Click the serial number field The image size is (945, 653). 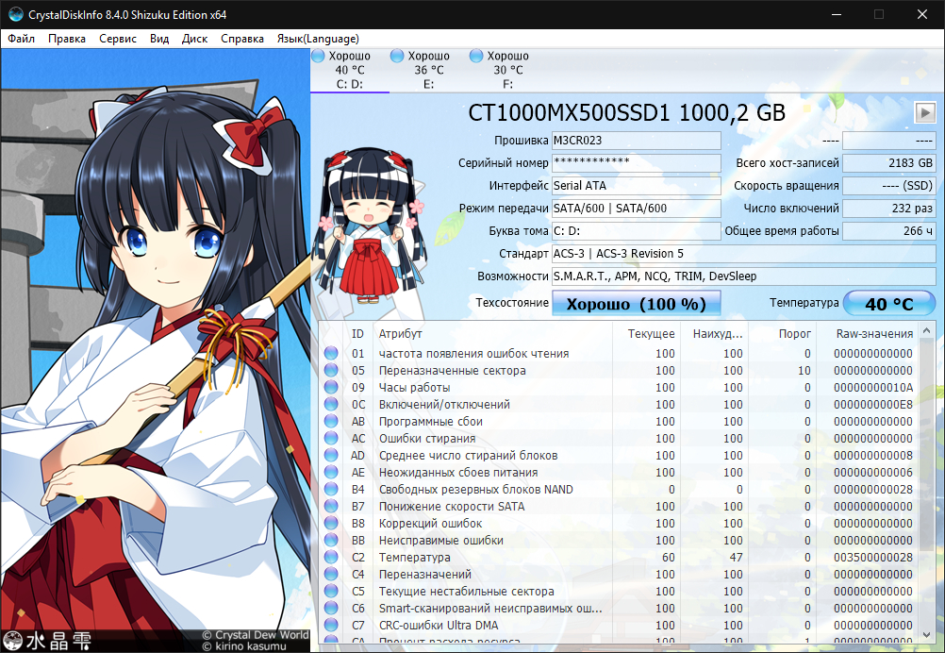click(x=637, y=163)
